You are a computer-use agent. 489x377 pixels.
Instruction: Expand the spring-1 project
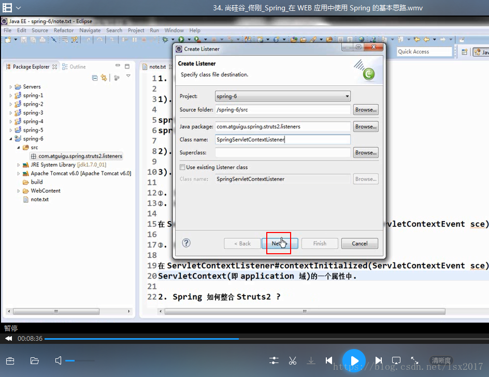pos(10,96)
